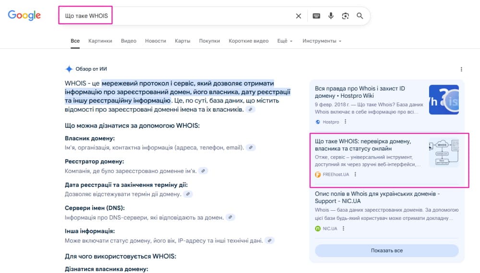
Task: Click heading 'Що можна дізнатися за допомогою WHOIS:'
Action: pyautogui.click(x=132, y=125)
